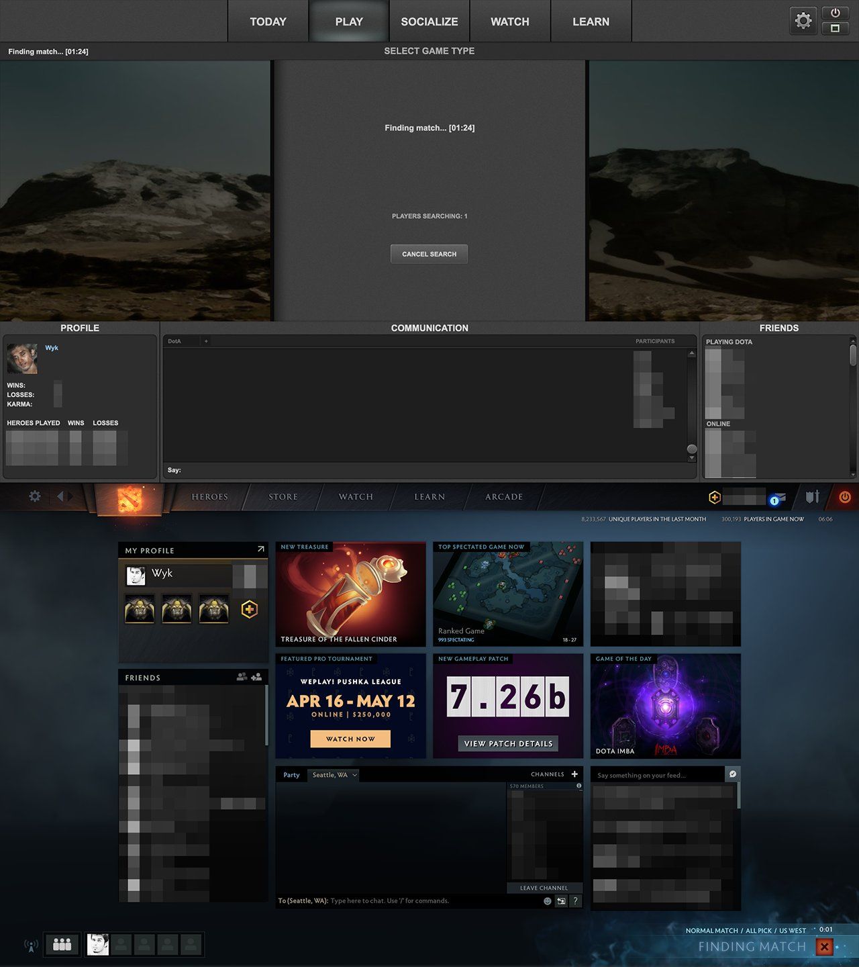The height and width of the screenshot is (967, 859).
Task: Click the Dota Plus hexagon icon in top bar
Action: coord(715,497)
